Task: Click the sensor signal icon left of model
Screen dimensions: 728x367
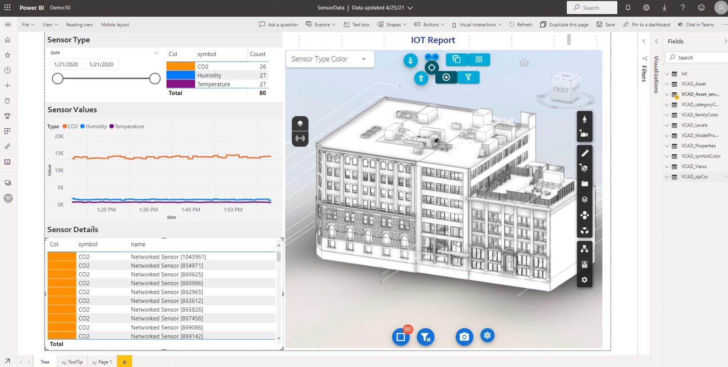Action: (300, 138)
